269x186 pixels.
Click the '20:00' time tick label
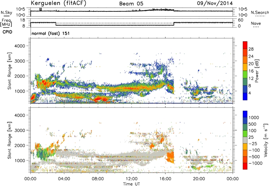coord(199,179)
